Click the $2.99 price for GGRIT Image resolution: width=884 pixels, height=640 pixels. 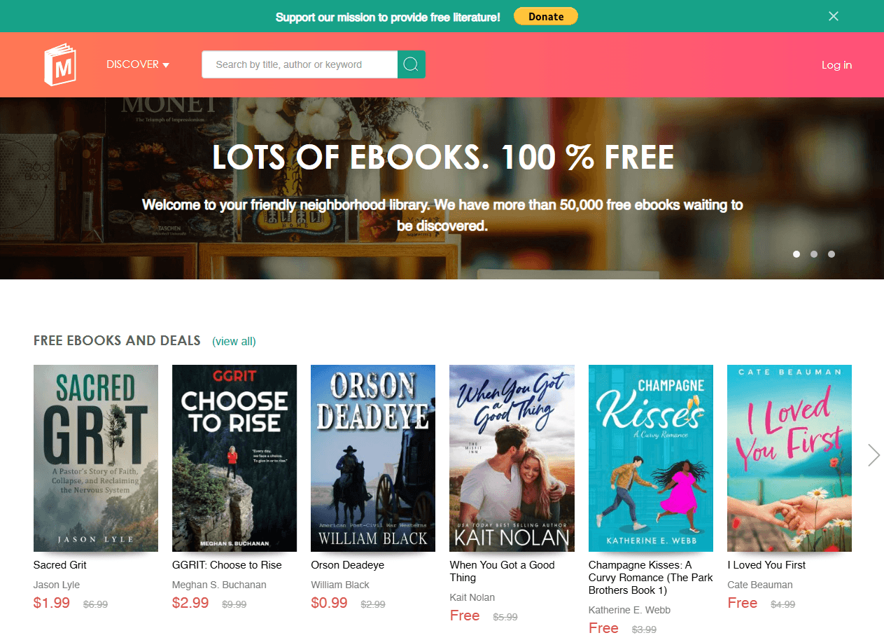[x=190, y=603]
